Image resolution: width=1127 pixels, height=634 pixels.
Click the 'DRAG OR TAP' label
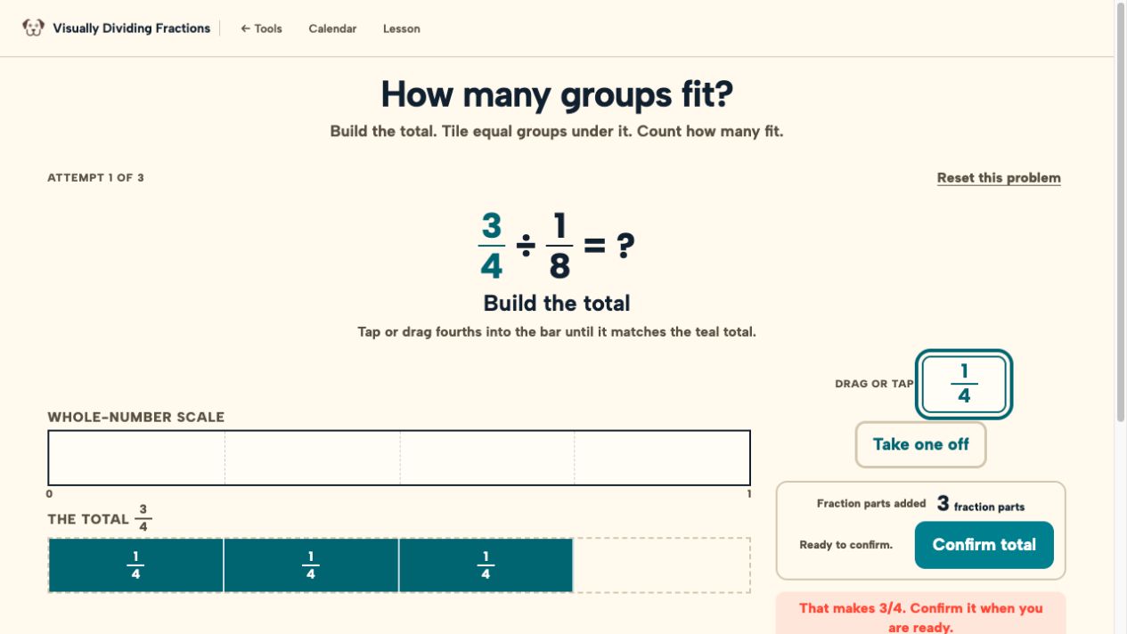pos(874,384)
